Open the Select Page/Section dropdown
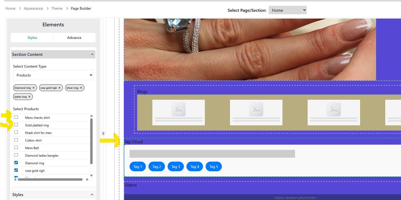The image size is (401, 200). [287, 10]
